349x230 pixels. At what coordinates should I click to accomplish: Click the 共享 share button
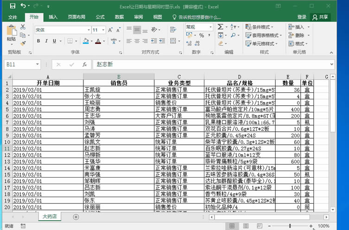click(x=321, y=17)
